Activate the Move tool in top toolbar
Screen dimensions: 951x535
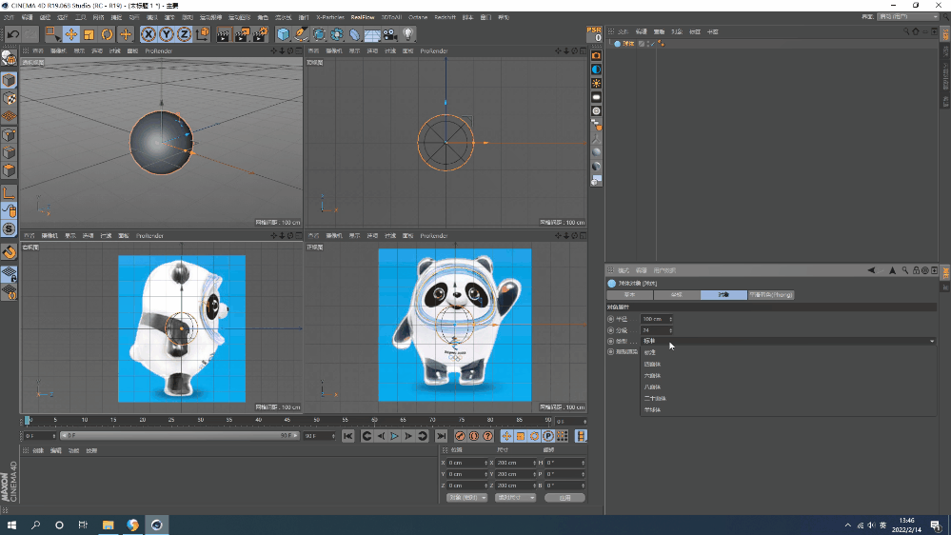[71, 34]
